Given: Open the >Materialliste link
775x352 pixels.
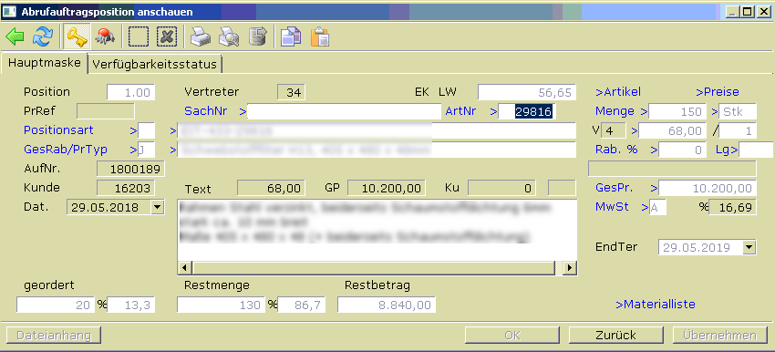Looking at the screenshot, I should pos(656,304).
